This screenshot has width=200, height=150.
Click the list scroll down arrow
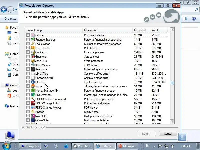point(172,121)
